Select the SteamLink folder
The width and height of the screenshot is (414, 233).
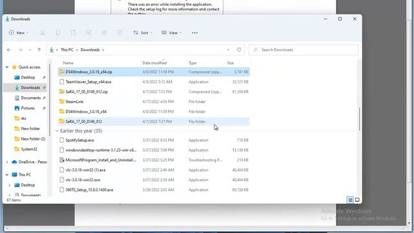[154, 102]
